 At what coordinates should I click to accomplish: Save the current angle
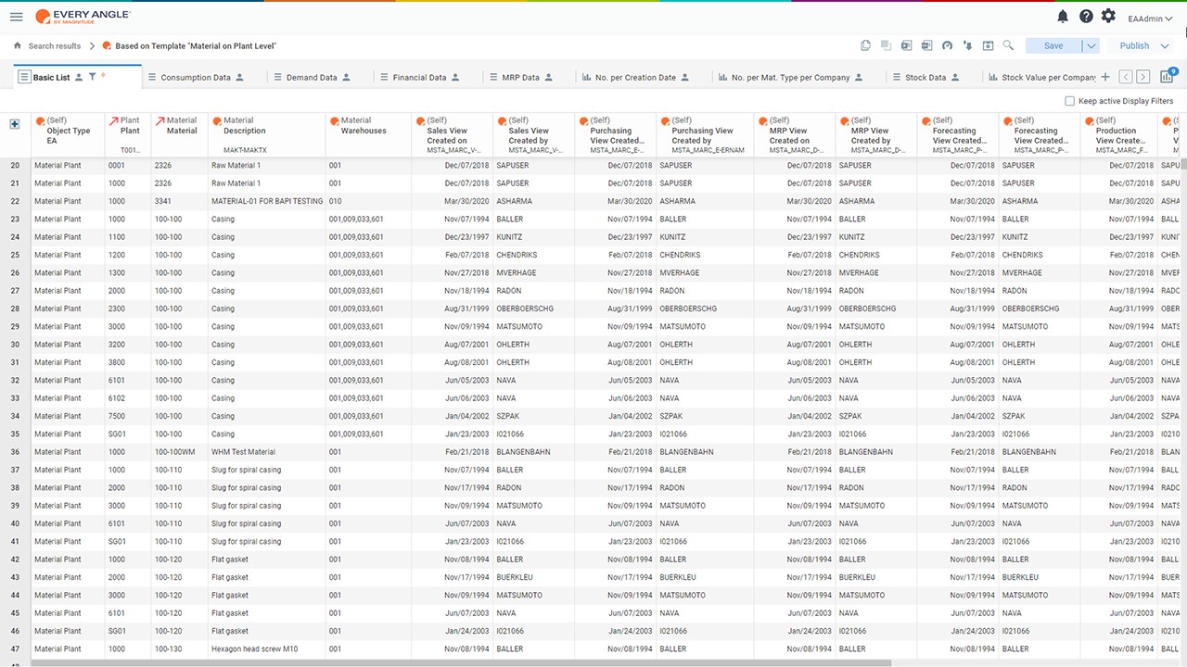1053,45
